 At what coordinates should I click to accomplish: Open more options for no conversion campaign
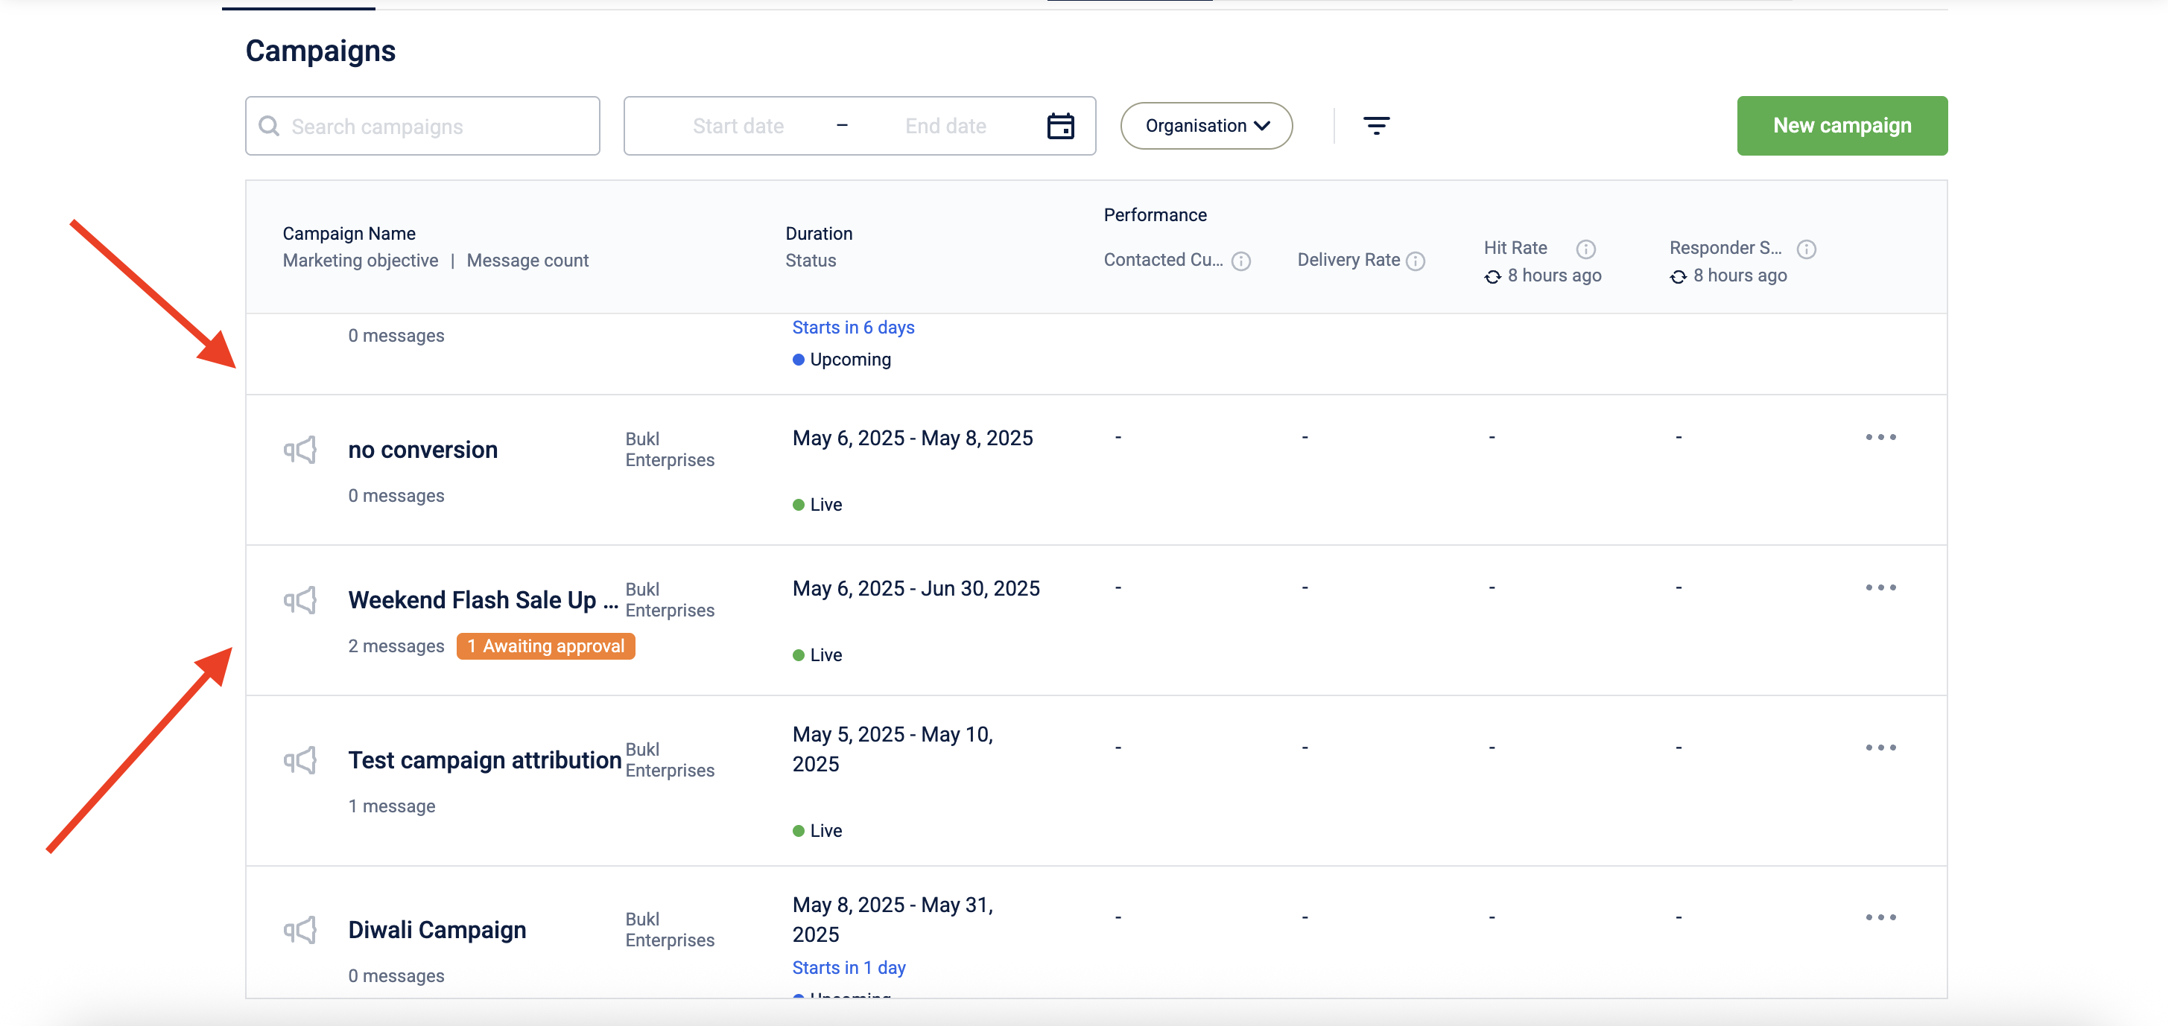1880,437
